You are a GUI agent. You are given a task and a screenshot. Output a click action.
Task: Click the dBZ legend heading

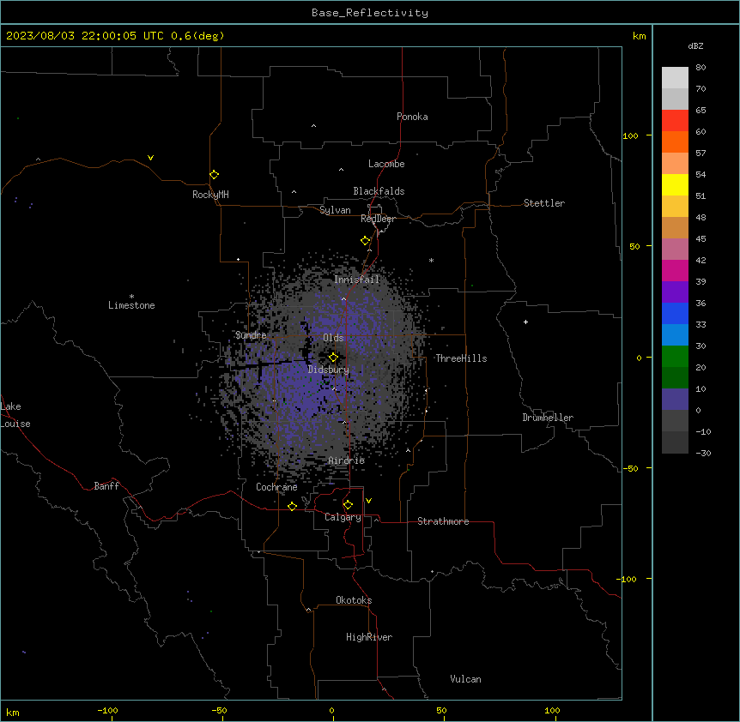tap(695, 45)
